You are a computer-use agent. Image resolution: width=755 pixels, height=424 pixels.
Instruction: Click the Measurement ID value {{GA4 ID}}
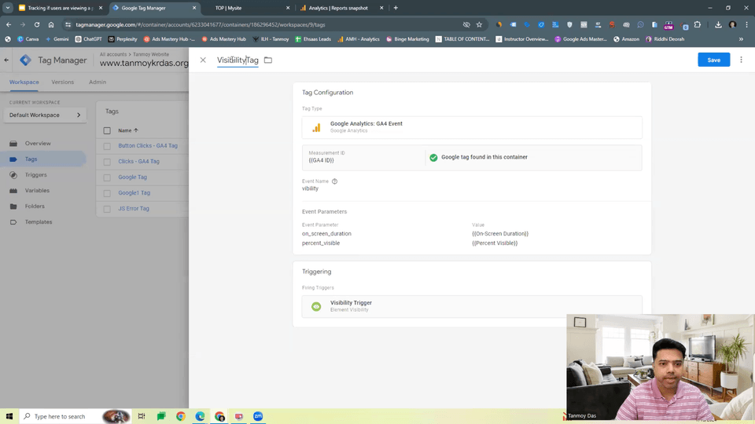pyautogui.click(x=321, y=160)
